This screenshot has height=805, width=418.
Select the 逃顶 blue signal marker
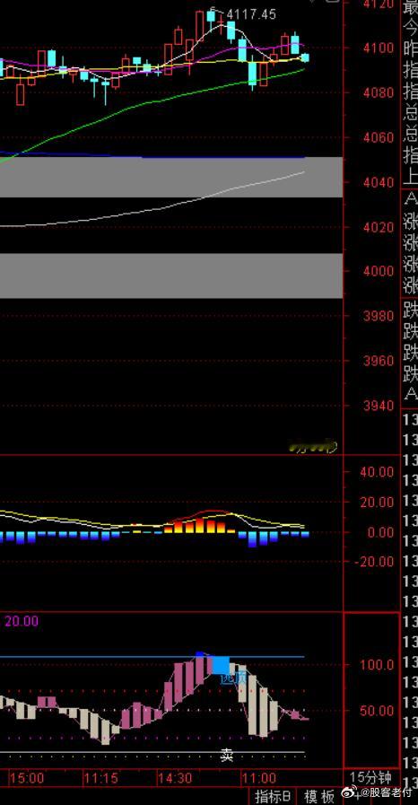[233, 678]
